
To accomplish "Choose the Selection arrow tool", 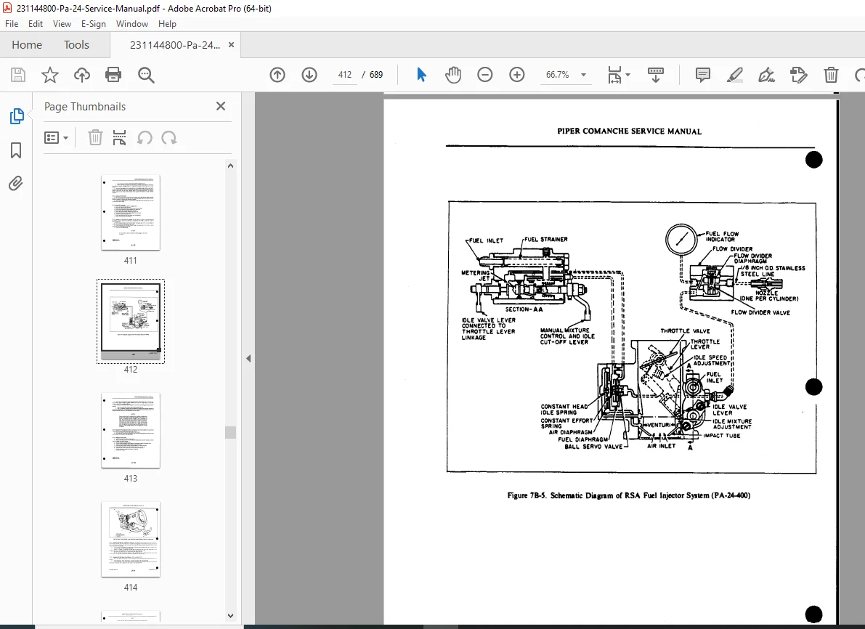I will coord(421,75).
